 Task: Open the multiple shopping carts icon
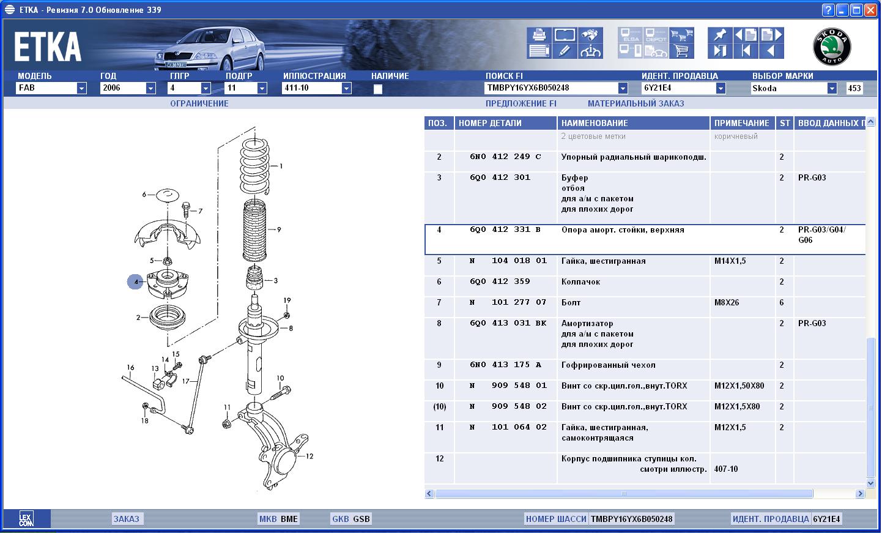[x=681, y=35]
